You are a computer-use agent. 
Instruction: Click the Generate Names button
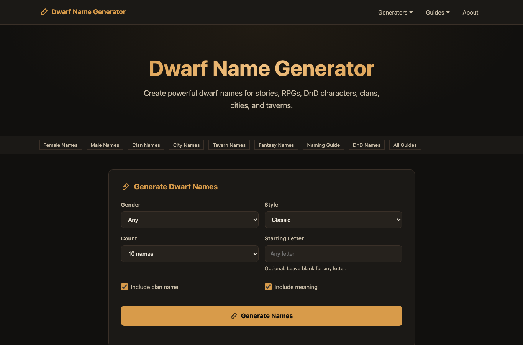[262, 316]
